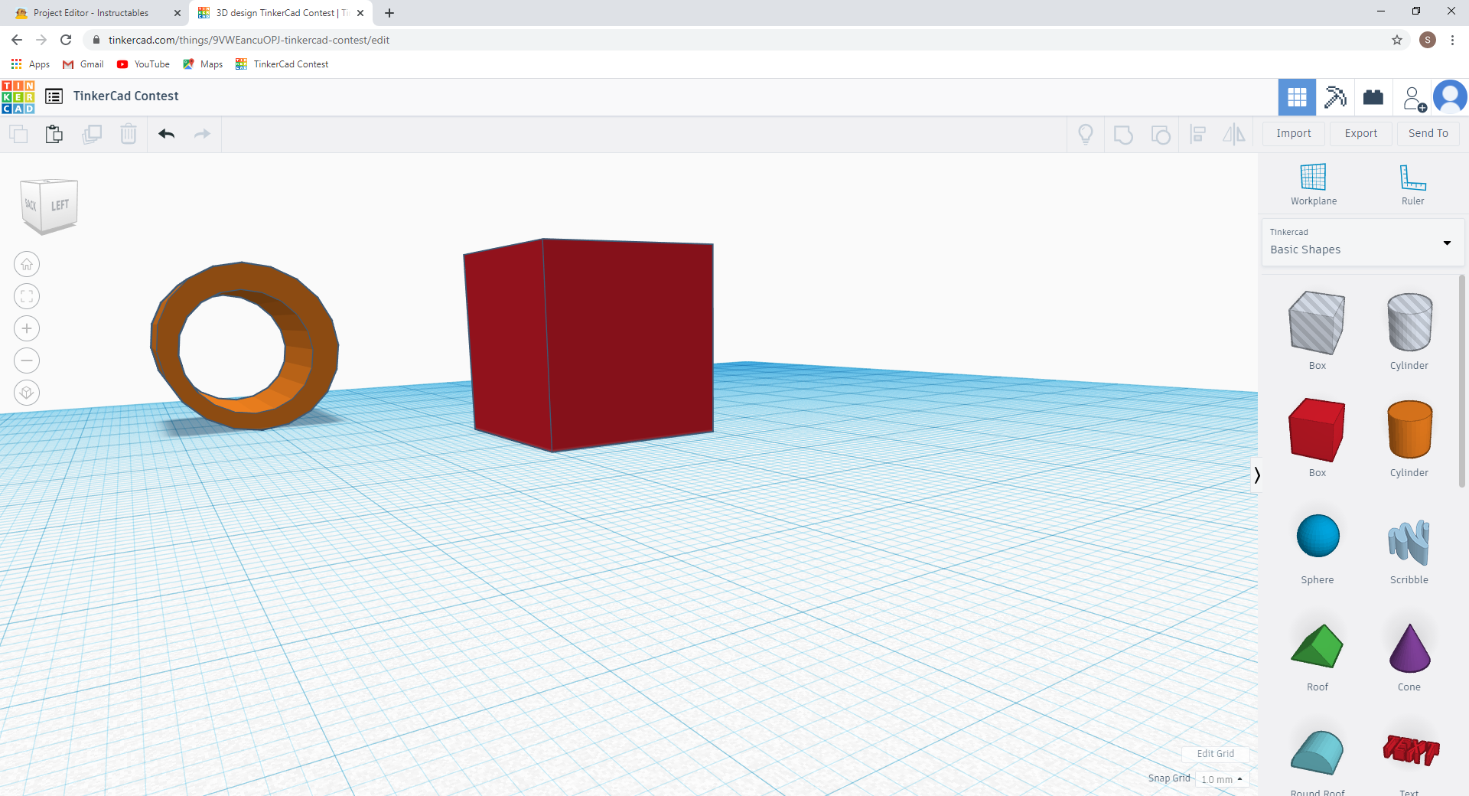
Task: Click Edit Grid near the workplane
Action: 1216,753
